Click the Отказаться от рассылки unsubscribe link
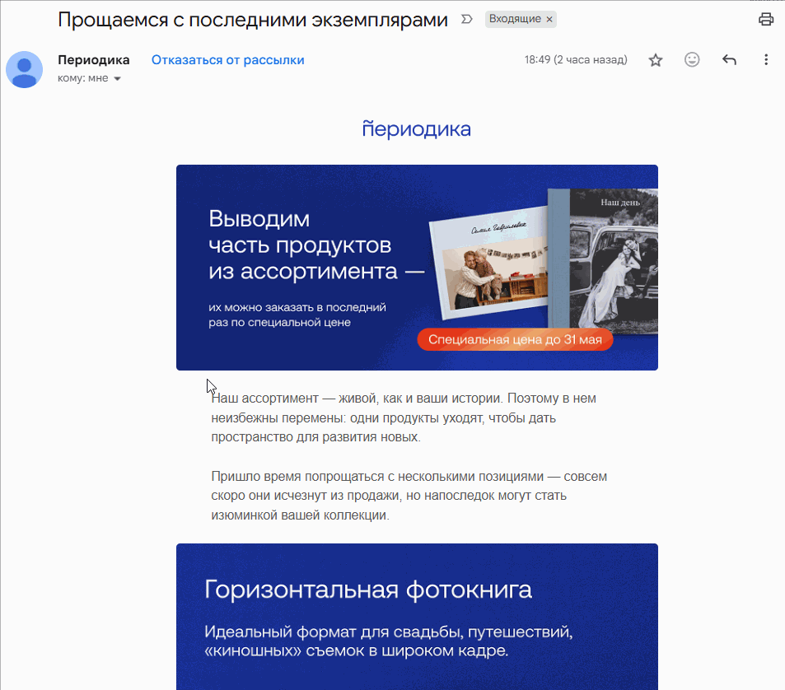785x690 pixels. tap(228, 60)
